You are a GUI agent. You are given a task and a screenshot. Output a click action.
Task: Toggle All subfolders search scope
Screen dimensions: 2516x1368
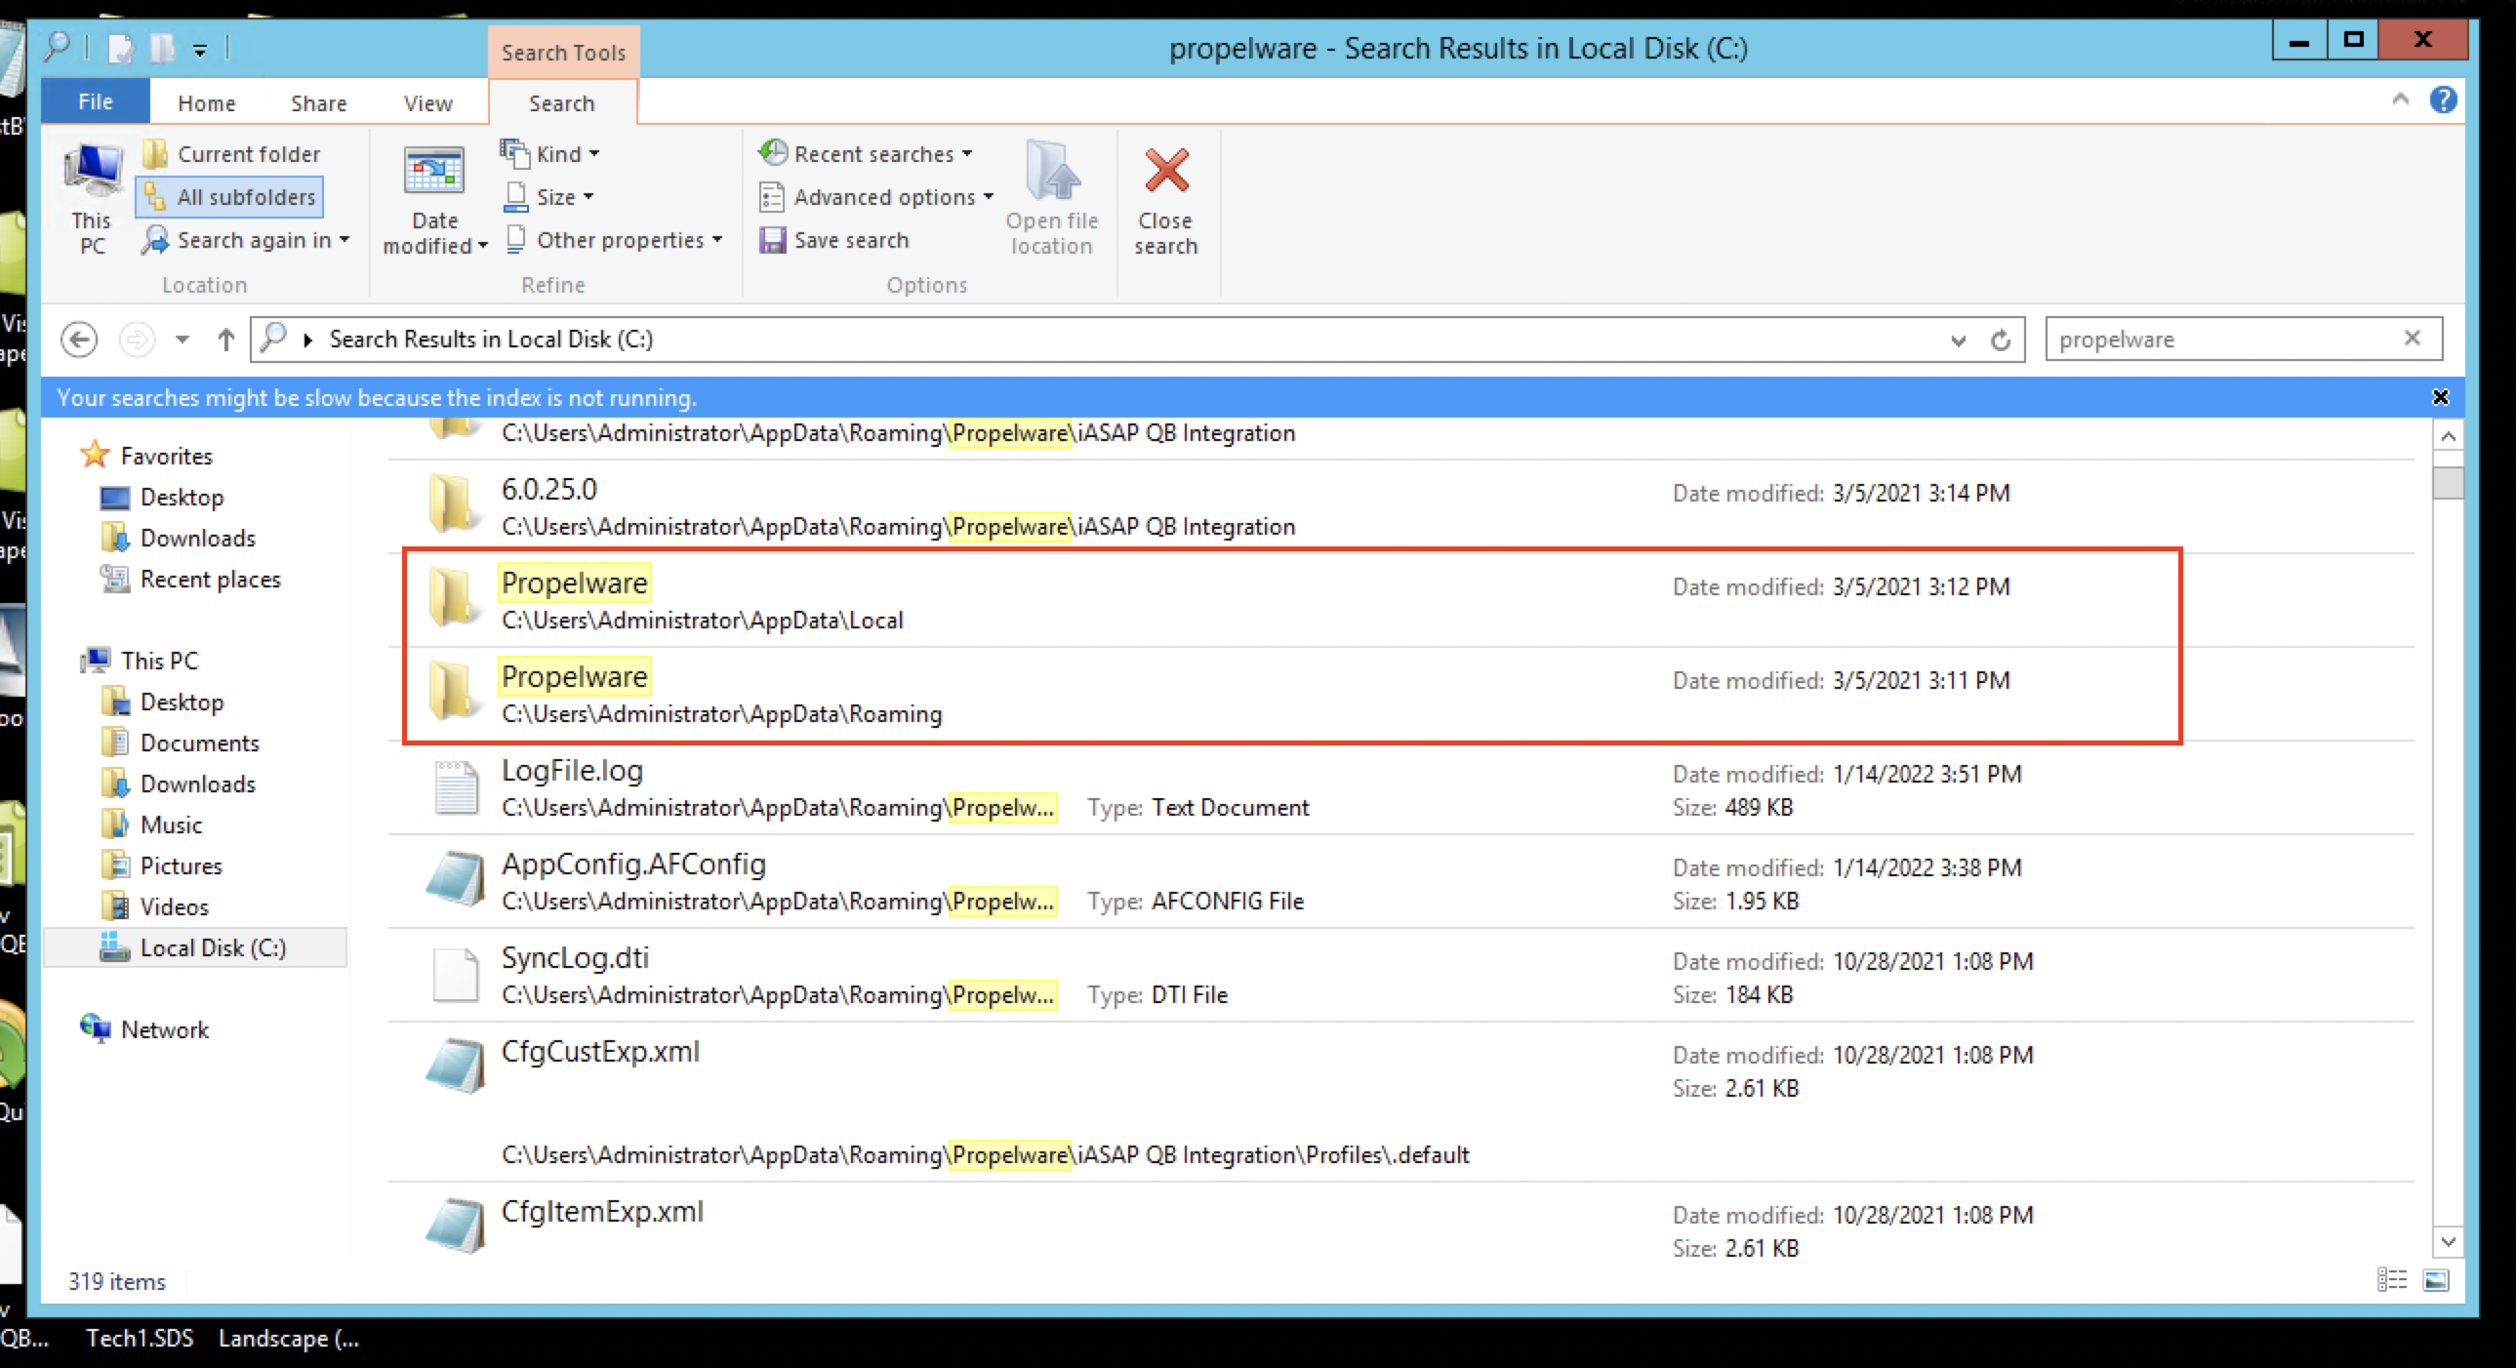(x=230, y=196)
